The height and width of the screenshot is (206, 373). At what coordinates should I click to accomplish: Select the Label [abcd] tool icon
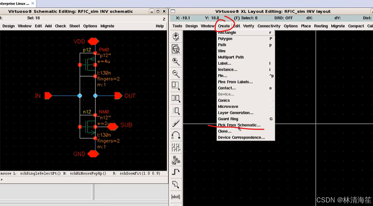(176, 197)
